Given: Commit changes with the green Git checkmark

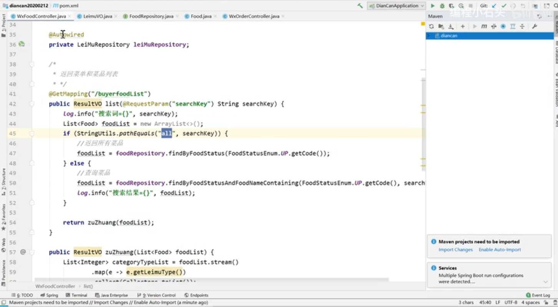Looking at the screenshot, I should [x=504, y=6].
